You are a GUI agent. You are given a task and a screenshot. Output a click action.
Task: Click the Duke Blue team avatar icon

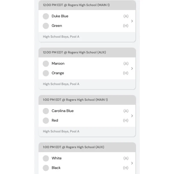coord(46,16)
